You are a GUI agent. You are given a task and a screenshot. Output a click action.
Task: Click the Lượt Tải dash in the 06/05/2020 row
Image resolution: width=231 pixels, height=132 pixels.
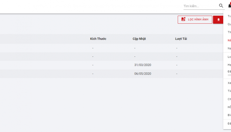tap(177, 74)
